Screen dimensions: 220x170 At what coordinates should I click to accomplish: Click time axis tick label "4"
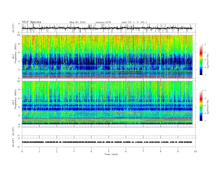pyautogui.click(x=91, y=151)
